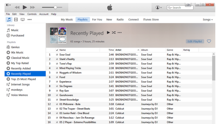Click the Play button in the top toolbar
The image size is (218, 124).
25,7
